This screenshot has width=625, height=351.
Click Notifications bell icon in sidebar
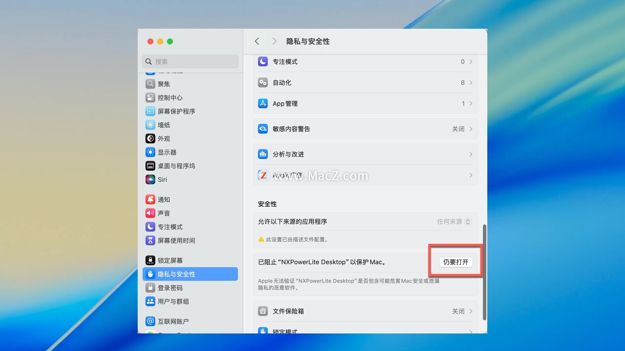coord(150,200)
